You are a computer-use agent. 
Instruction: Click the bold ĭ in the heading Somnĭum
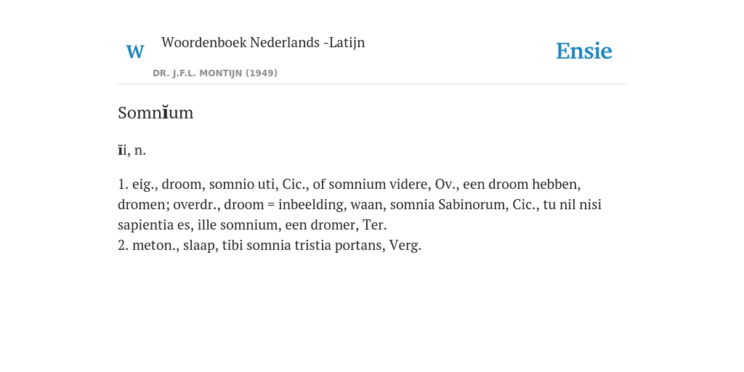pos(165,113)
